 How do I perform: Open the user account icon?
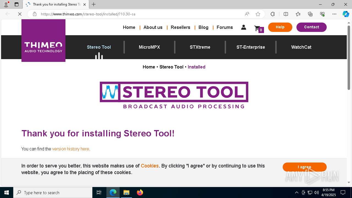[243, 27]
